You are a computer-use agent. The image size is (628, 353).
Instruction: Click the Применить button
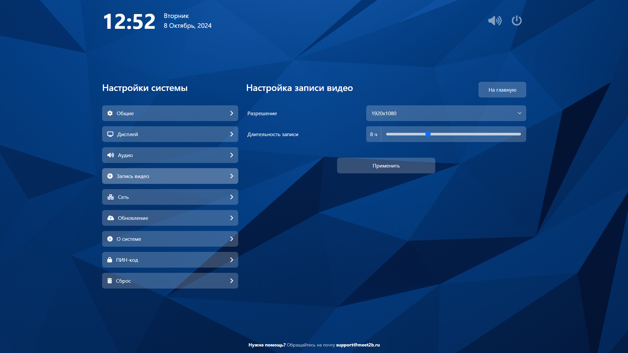[386, 166]
